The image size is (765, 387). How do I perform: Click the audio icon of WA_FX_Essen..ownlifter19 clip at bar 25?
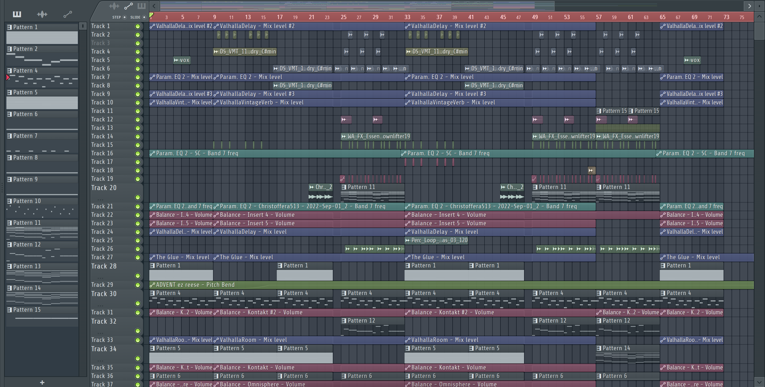344,137
